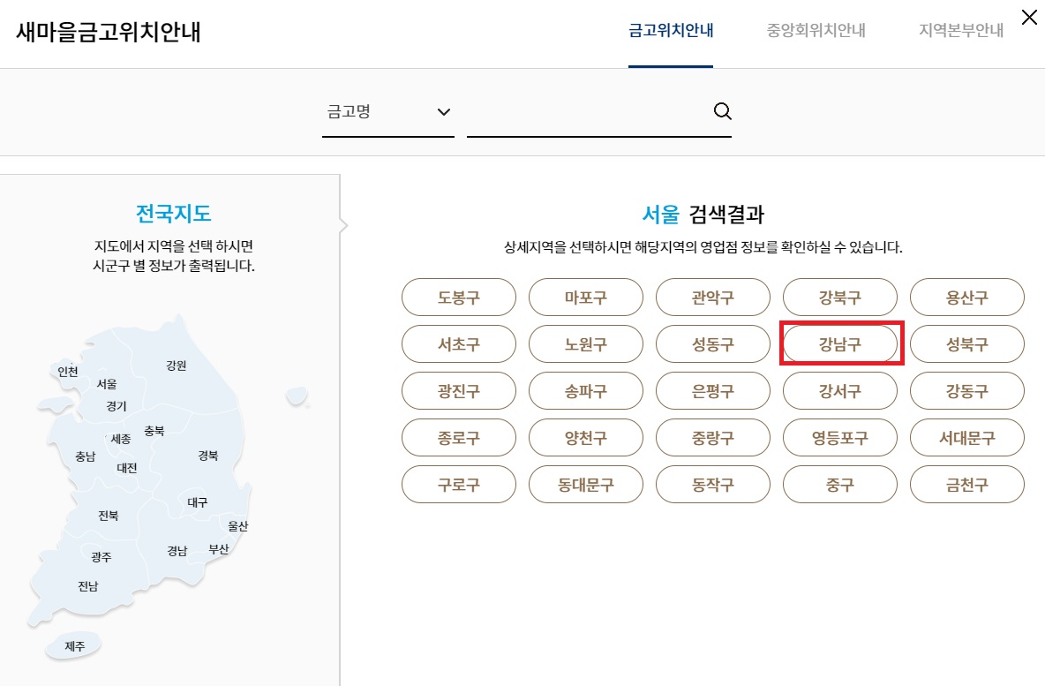Choose 대전 on the national map
This screenshot has width=1045, height=686.
pos(127,468)
